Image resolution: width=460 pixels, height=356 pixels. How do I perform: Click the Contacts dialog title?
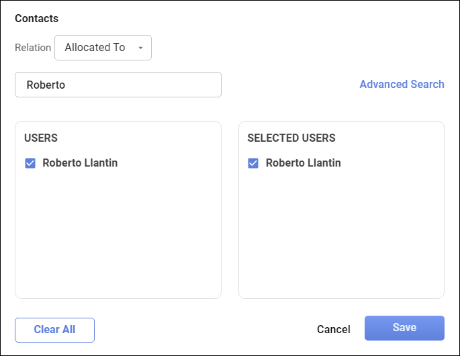click(x=37, y=19)
